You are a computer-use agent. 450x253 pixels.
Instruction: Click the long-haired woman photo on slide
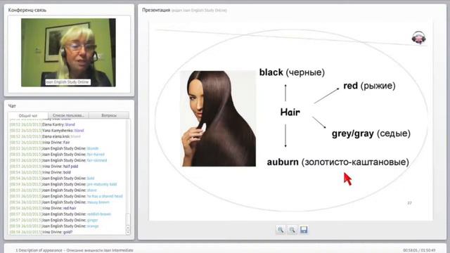tap(219, 119)
